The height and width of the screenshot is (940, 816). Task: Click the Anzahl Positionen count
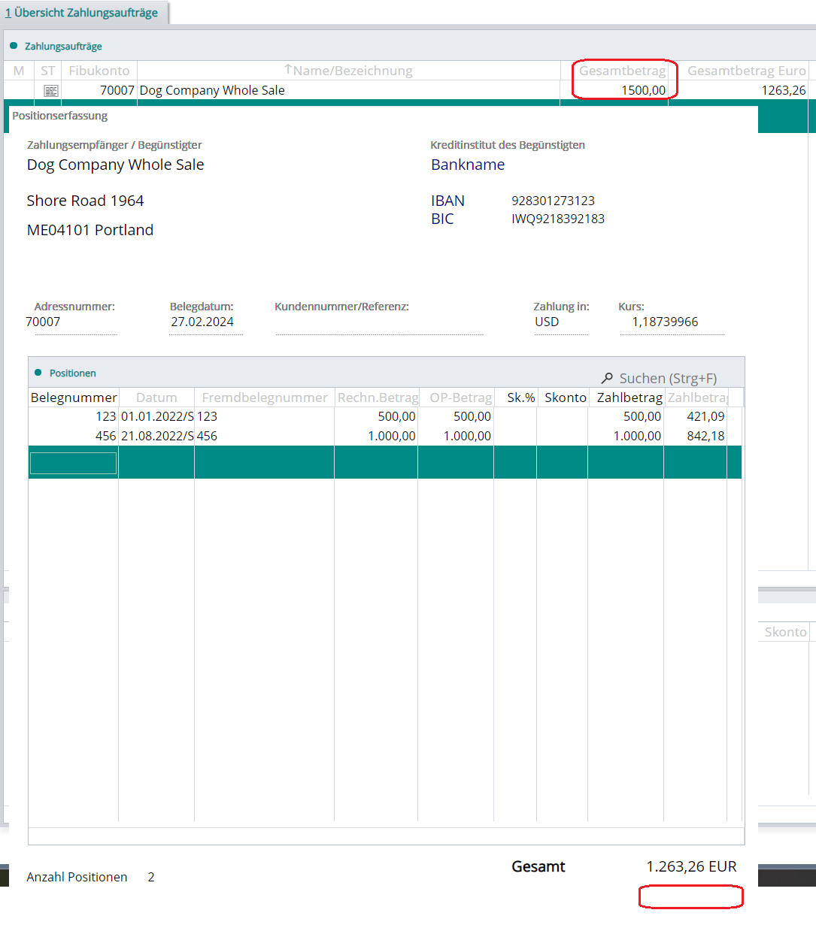pos(151,877)
